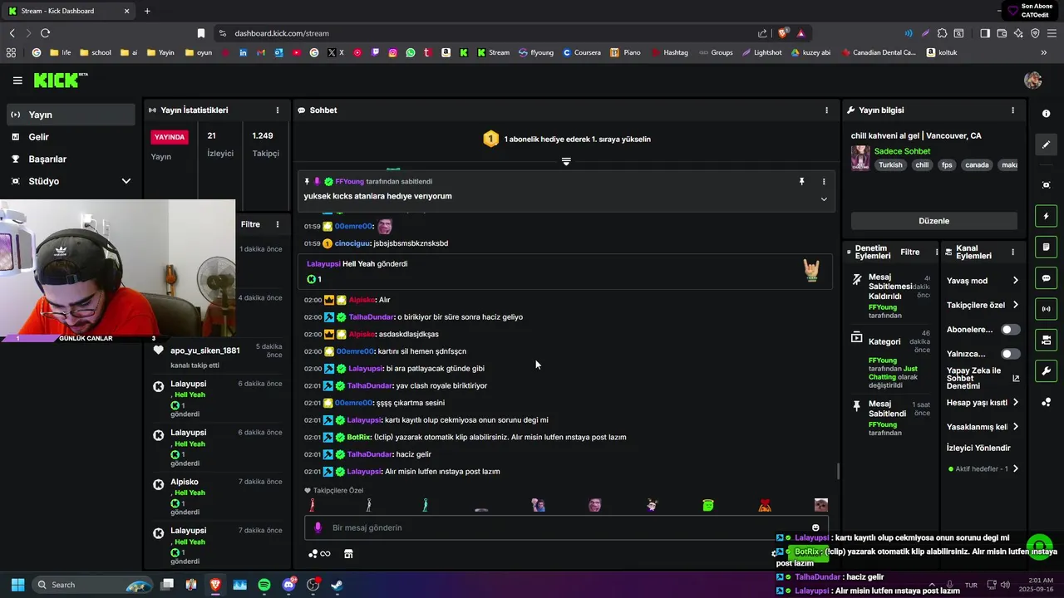
Task: Open the user profile avatar at top right
Action: click(1033, 80)
